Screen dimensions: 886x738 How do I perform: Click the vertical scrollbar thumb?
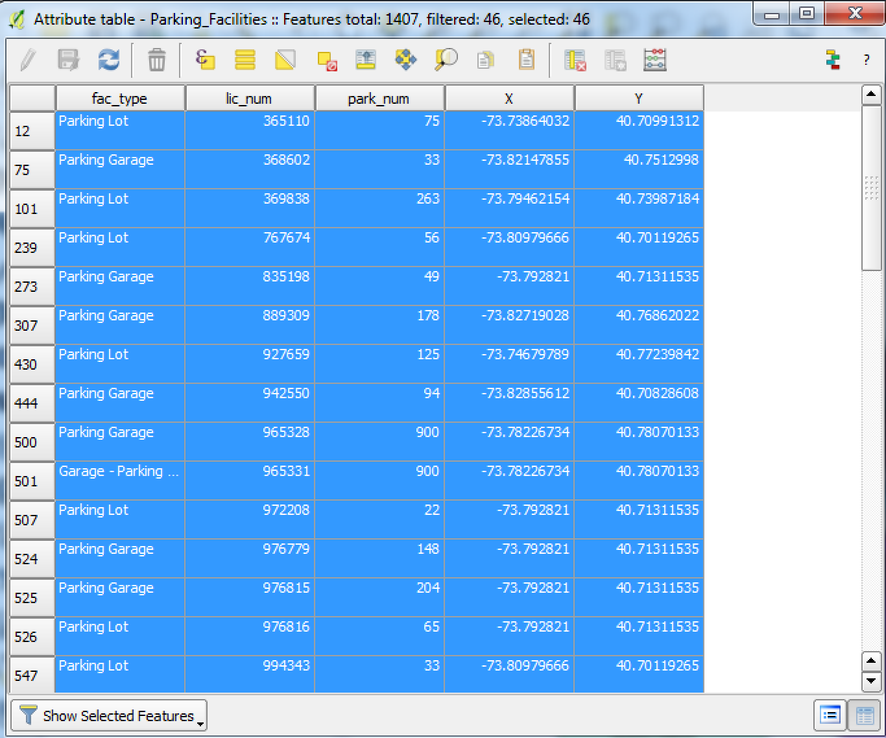[x=871, y=188]
